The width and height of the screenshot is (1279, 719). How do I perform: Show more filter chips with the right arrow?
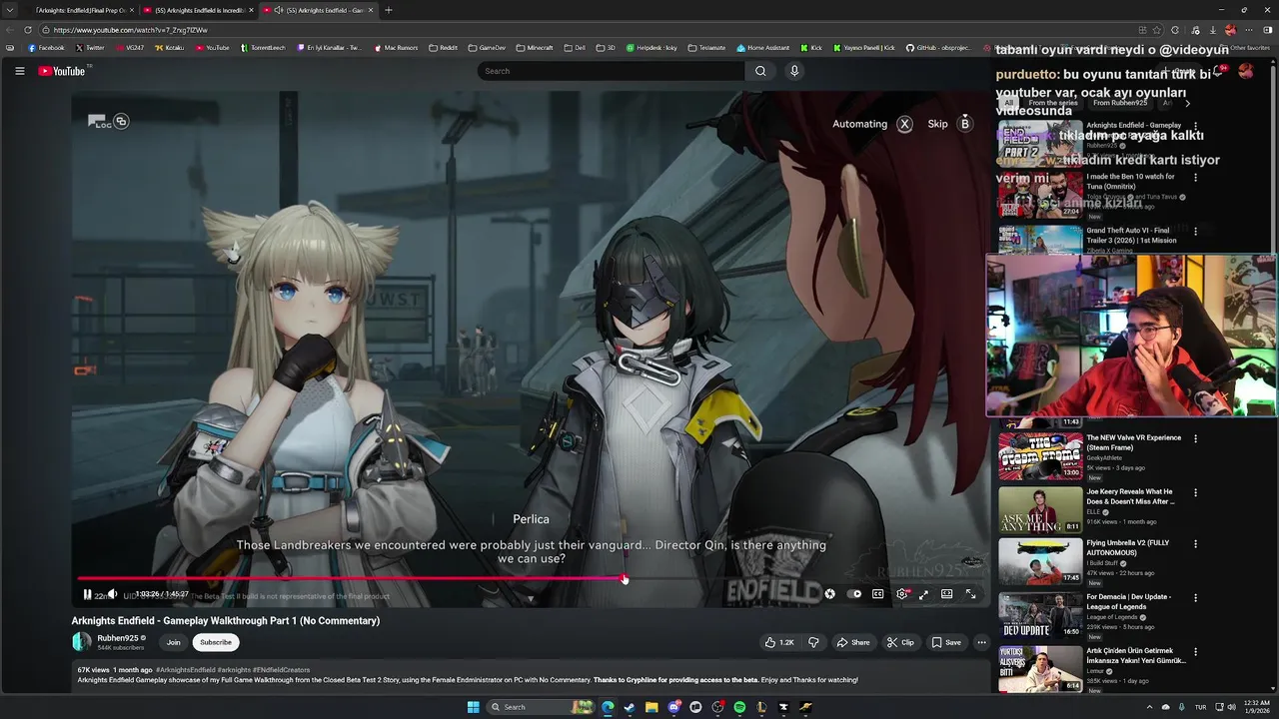tap(1187, 103)
